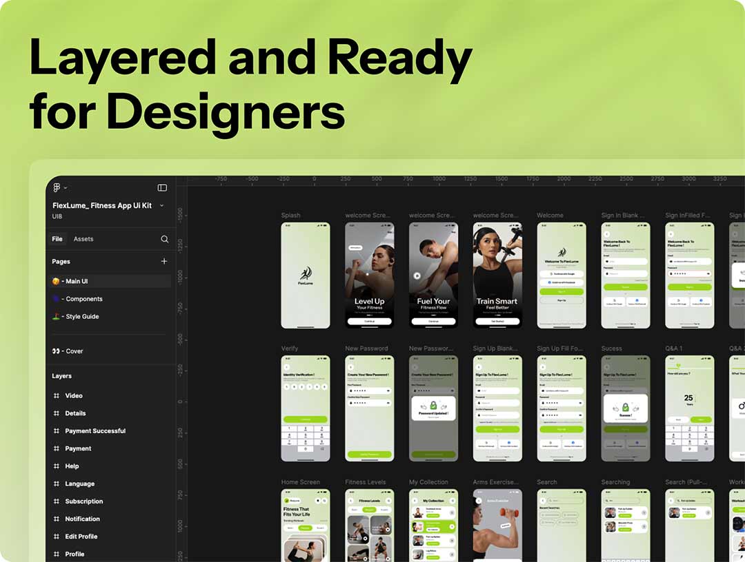Viewport: 745px width, 562px height.
Task: Open the Style Guide page
Action: 82,317
